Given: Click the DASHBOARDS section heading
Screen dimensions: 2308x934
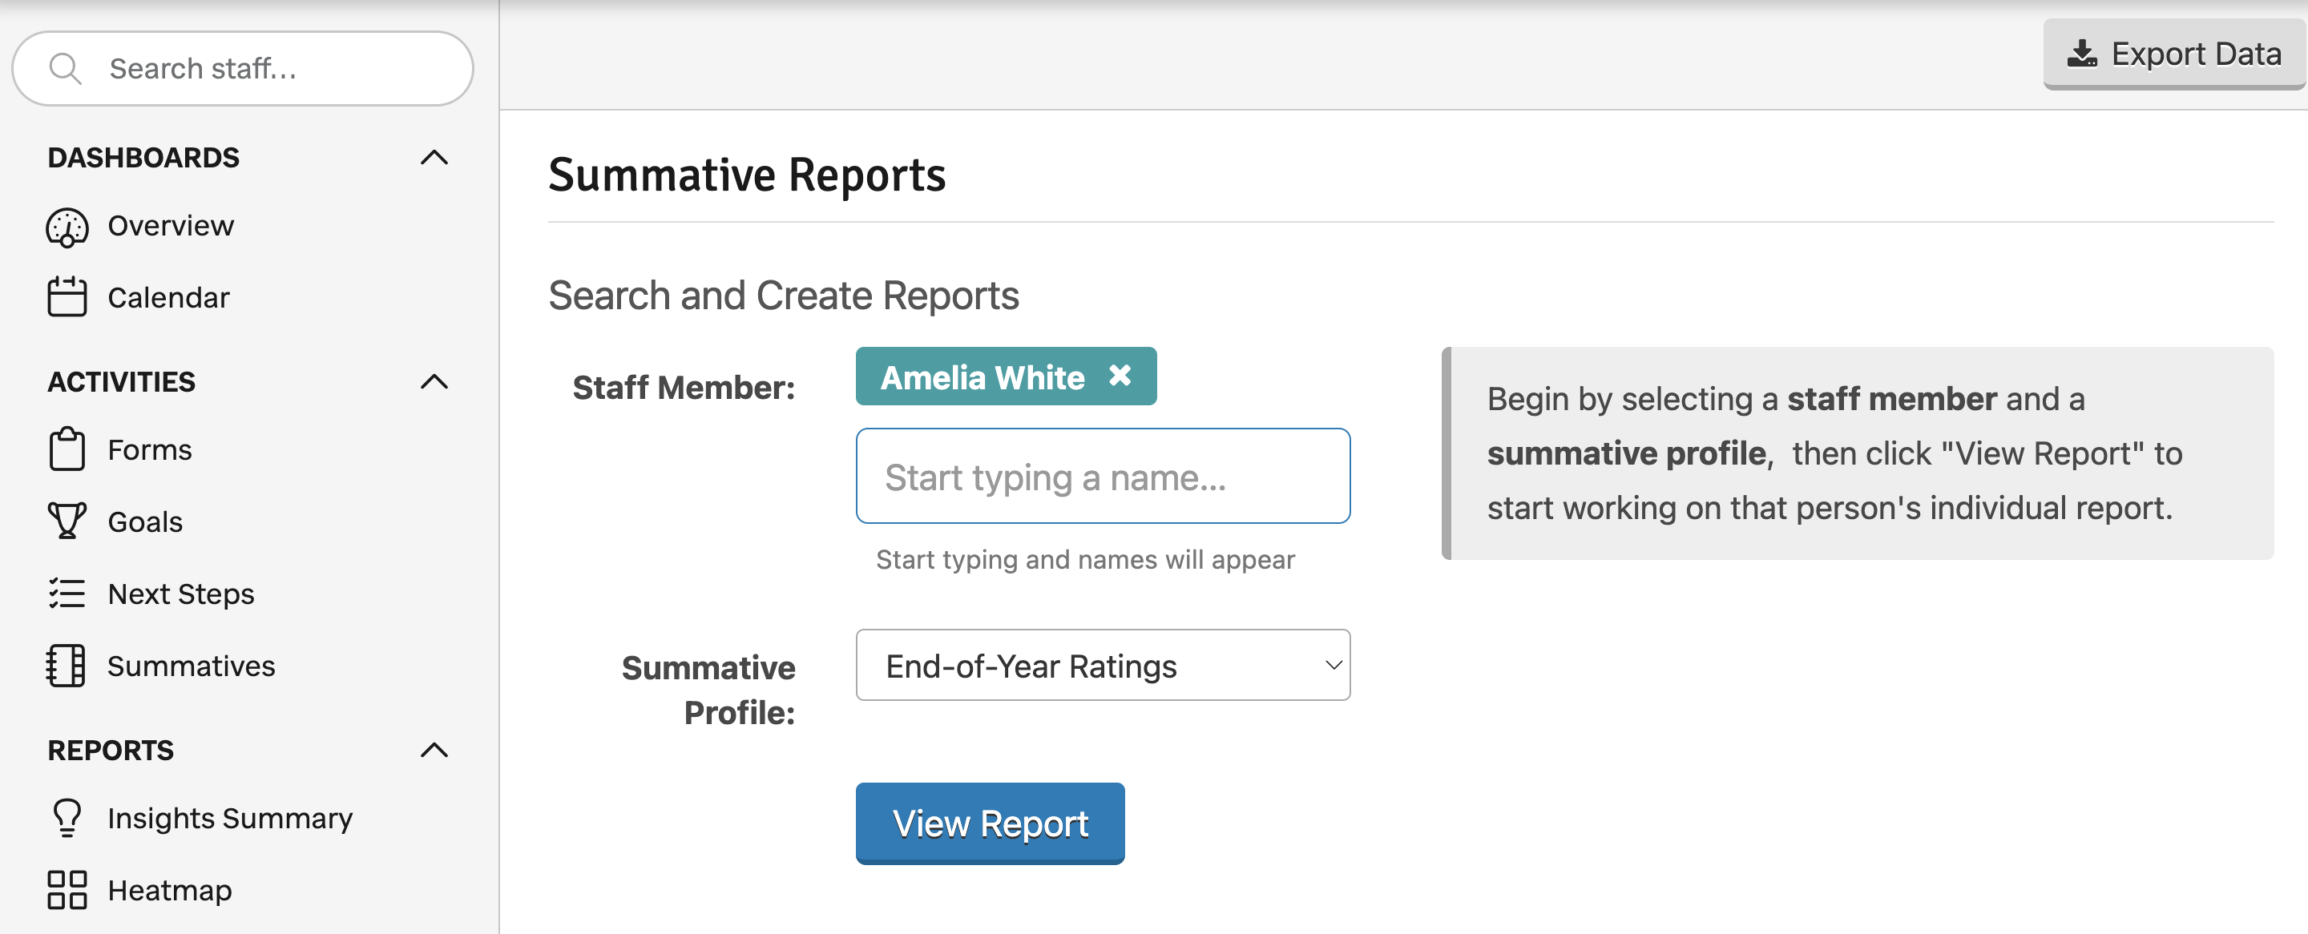Looking at the screenshot, I should click(143, 158).
